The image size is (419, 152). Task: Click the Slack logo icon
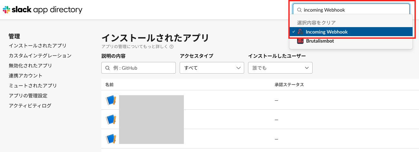coord(6,10)
